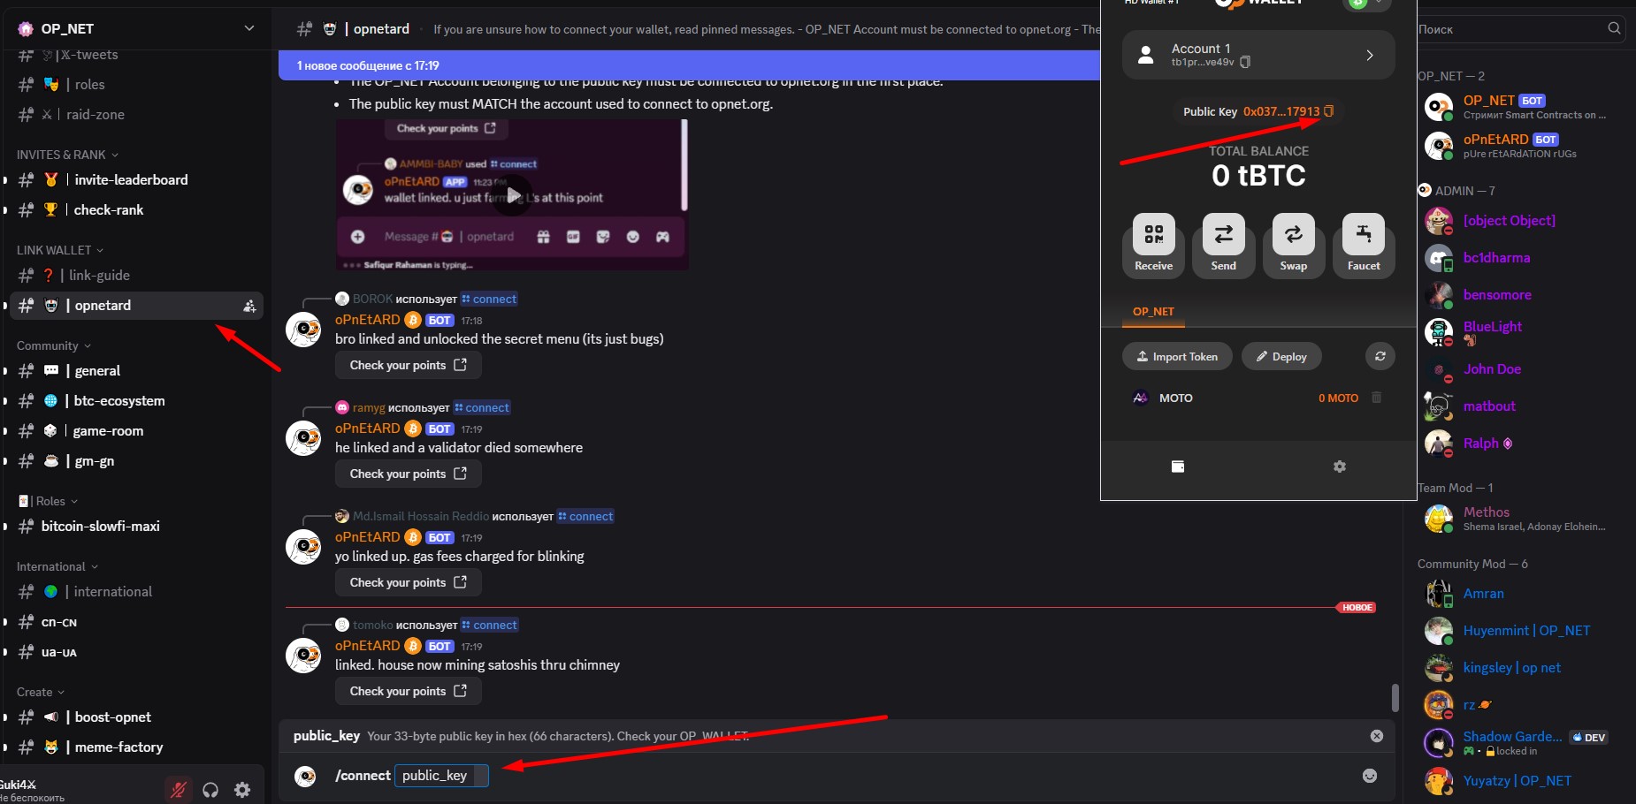This screenshot has width=1636, height=804.
Task: Play the embedded video thumbnail
Action: (512, 195)
